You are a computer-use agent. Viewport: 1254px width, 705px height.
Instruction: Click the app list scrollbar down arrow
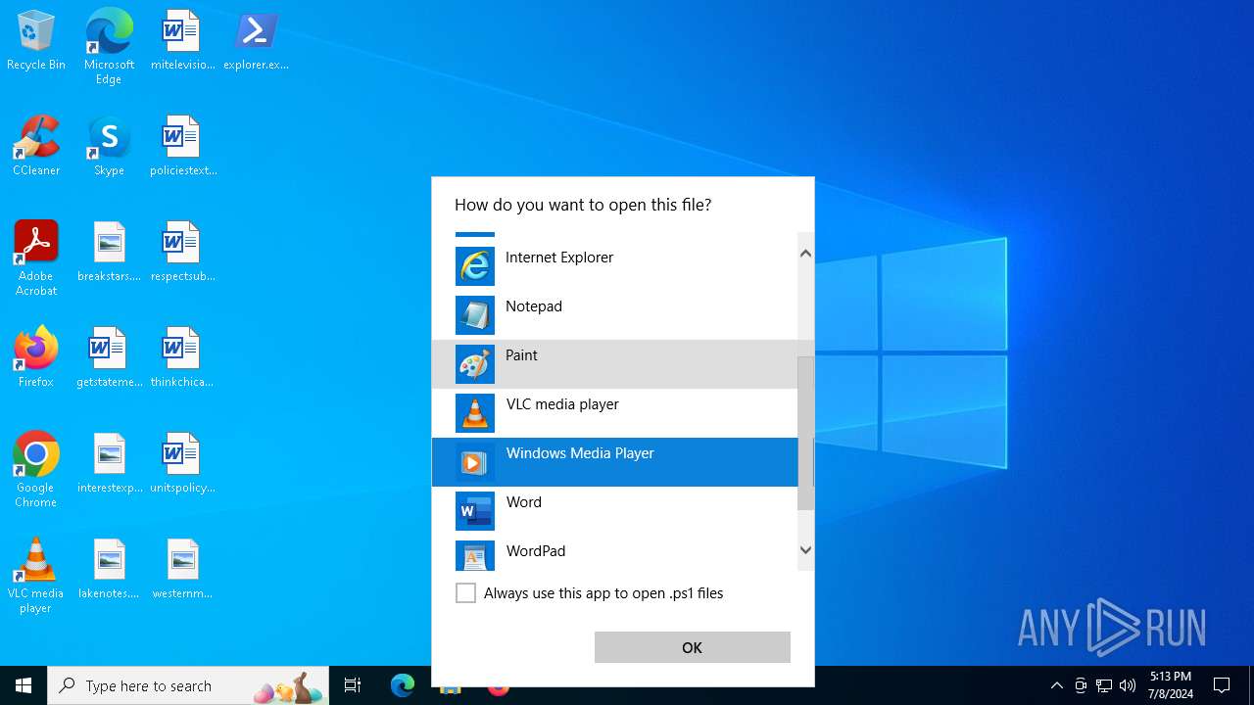pyautogui.click(x=805, y=550)
